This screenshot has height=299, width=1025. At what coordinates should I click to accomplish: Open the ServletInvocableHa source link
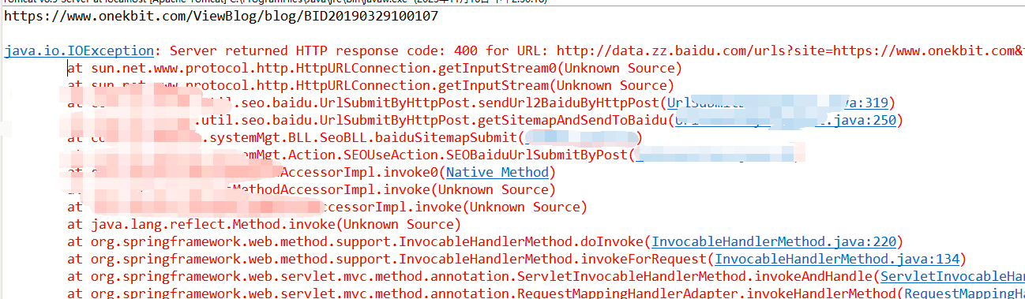coord(952,276)
